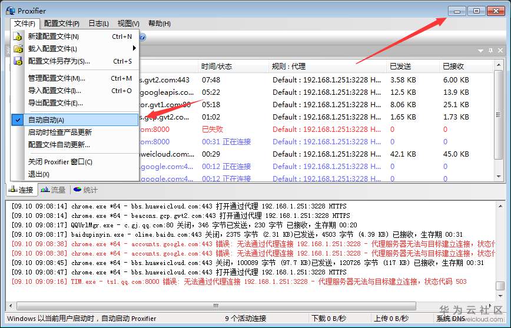
Task: Click scroll-down arrow of connections list
Action: tap(498, 177)
